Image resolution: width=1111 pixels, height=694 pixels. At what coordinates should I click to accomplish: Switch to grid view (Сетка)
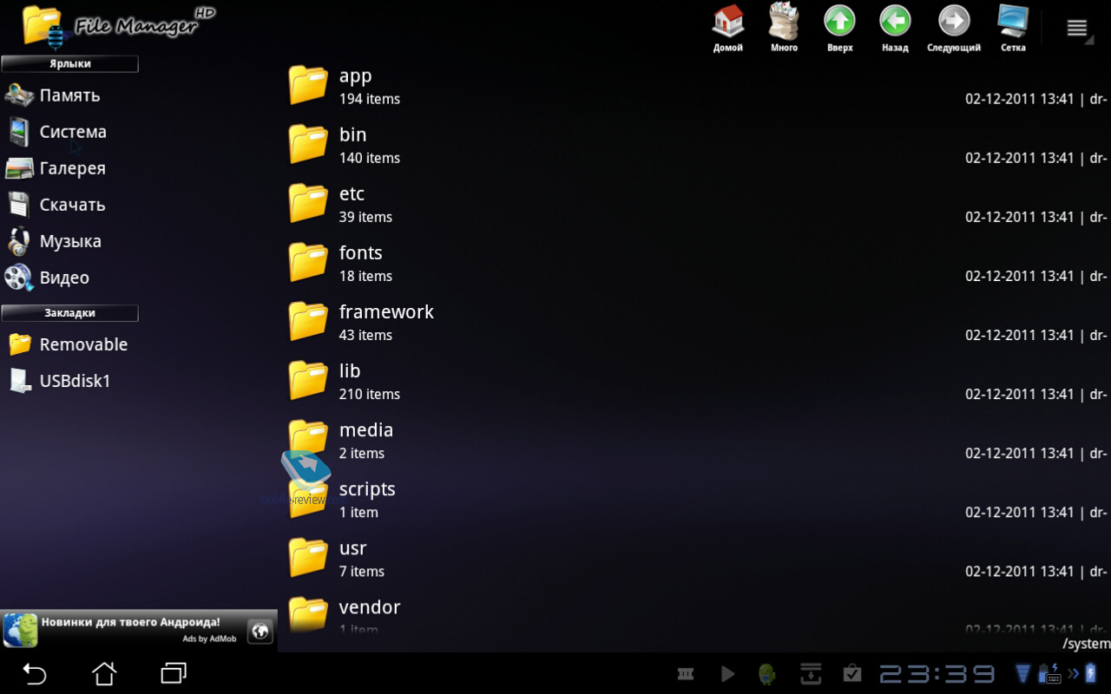click(1013, 28)
